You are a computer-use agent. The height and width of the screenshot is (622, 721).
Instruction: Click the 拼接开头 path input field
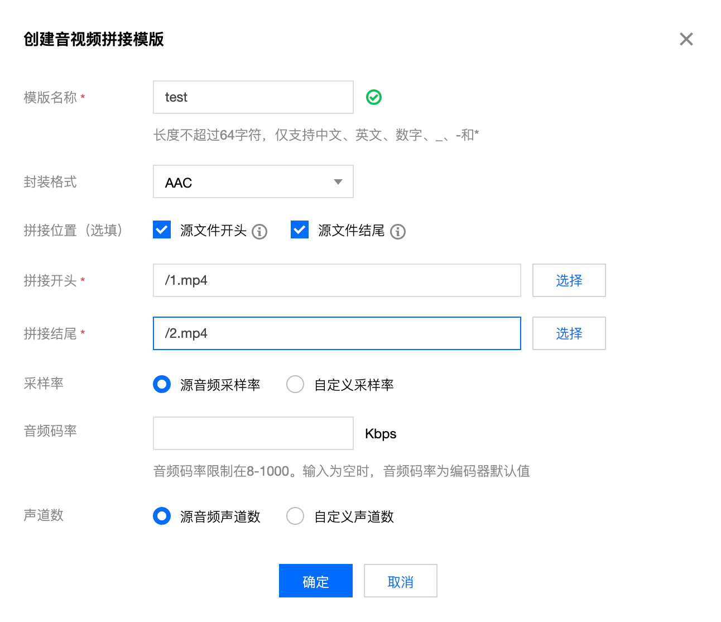(x=337, y=280)
